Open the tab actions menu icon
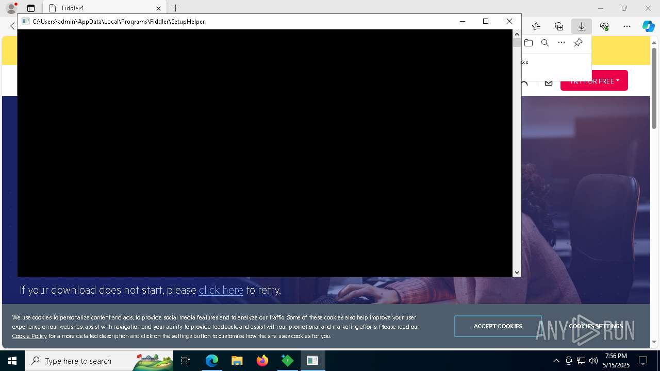This screenshot has width=660, height=371. [31, 8]
